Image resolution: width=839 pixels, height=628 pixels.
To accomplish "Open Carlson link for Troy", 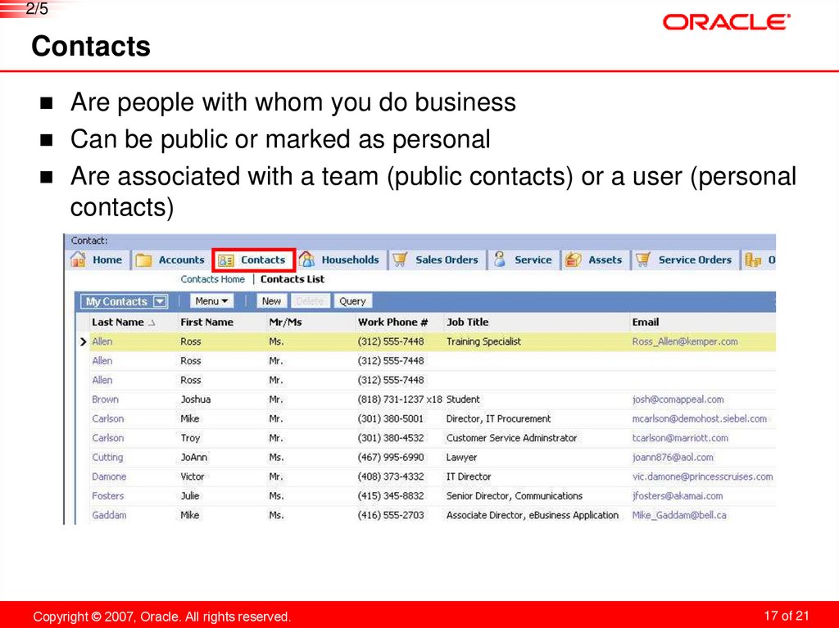I will pos(107,438).
